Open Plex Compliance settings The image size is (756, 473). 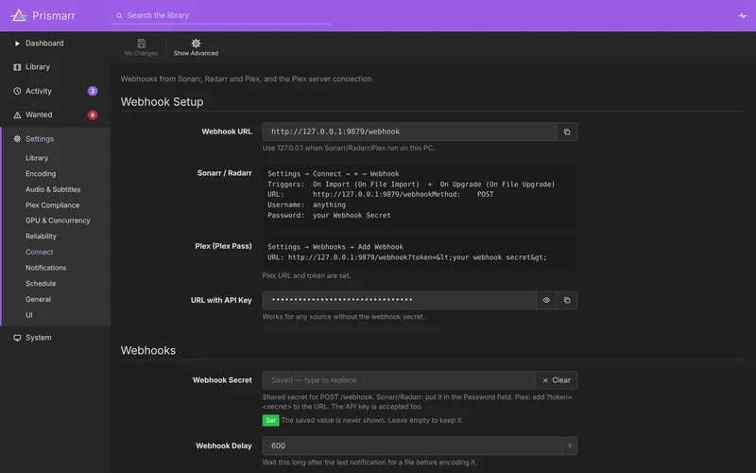(x=53, y=205)
